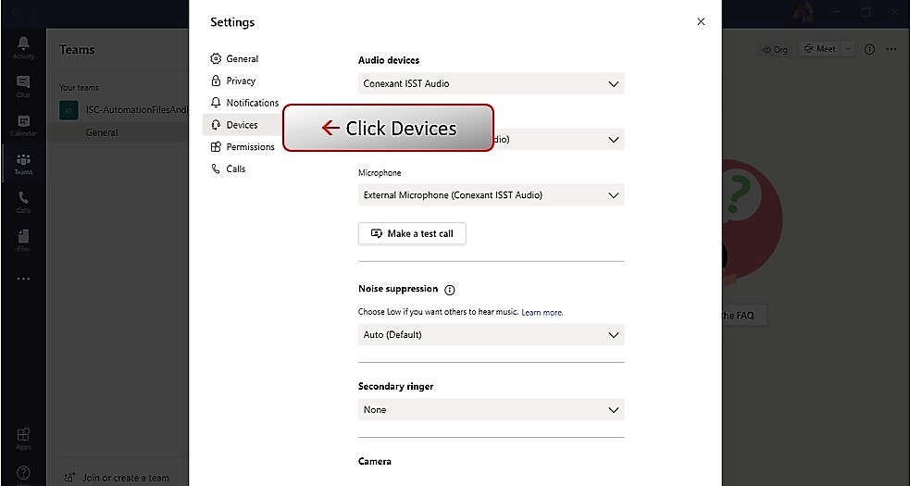The width and height of the screenshot is (922, 486).
Task: Click the Audio devices heading
Action: pyautogui.click(x=389, y=60)
